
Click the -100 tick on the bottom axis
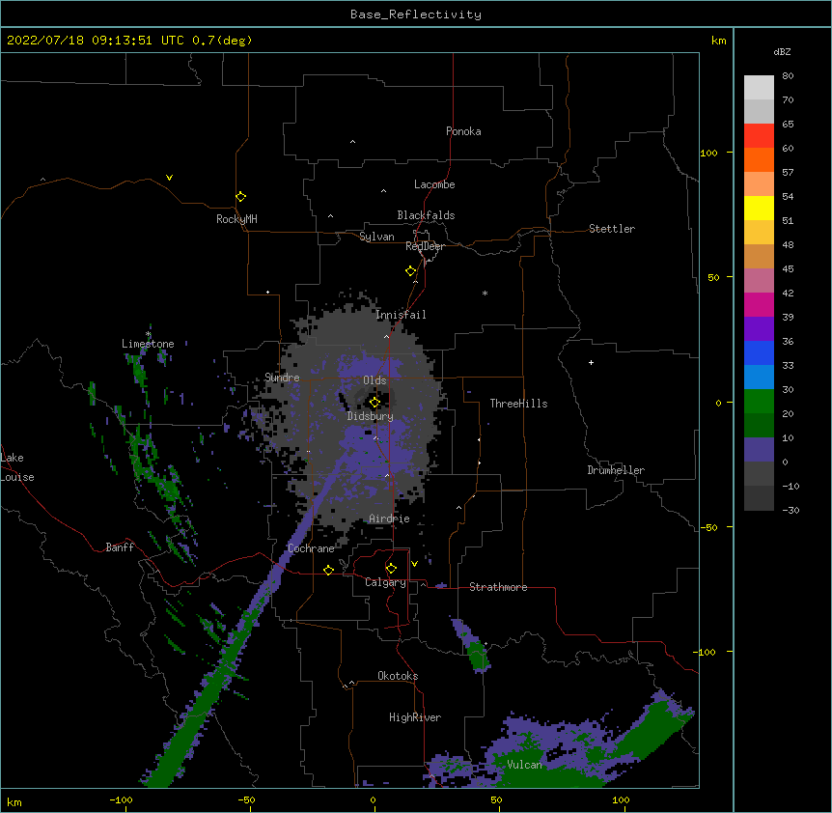pyautogui.click(x=121, y=799)
